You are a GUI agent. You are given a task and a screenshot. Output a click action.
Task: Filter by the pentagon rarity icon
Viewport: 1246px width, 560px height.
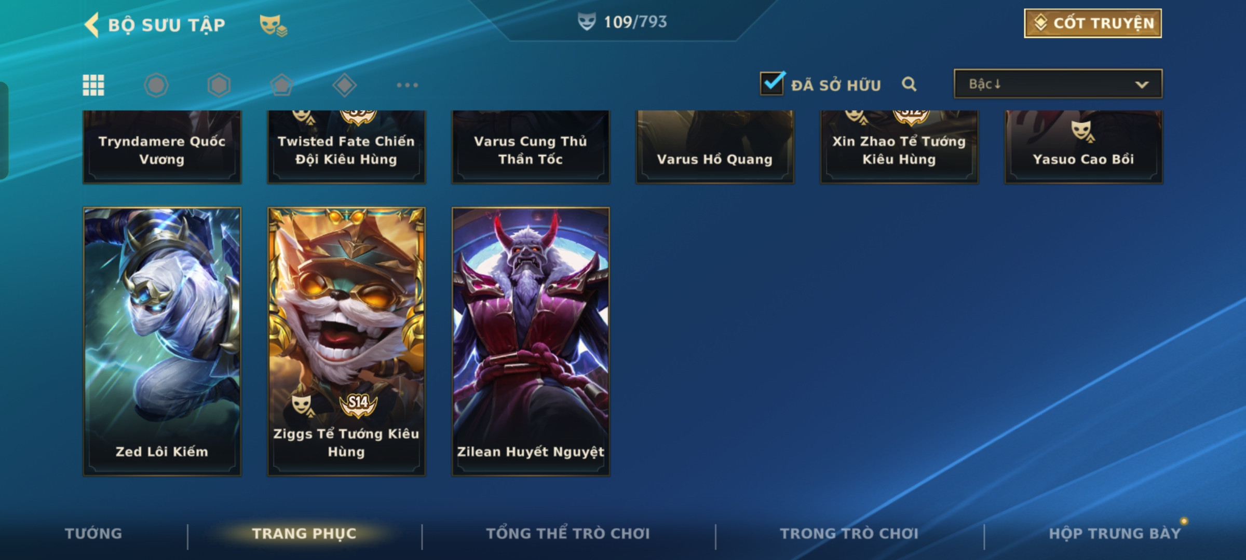click(x=282, y=85)
